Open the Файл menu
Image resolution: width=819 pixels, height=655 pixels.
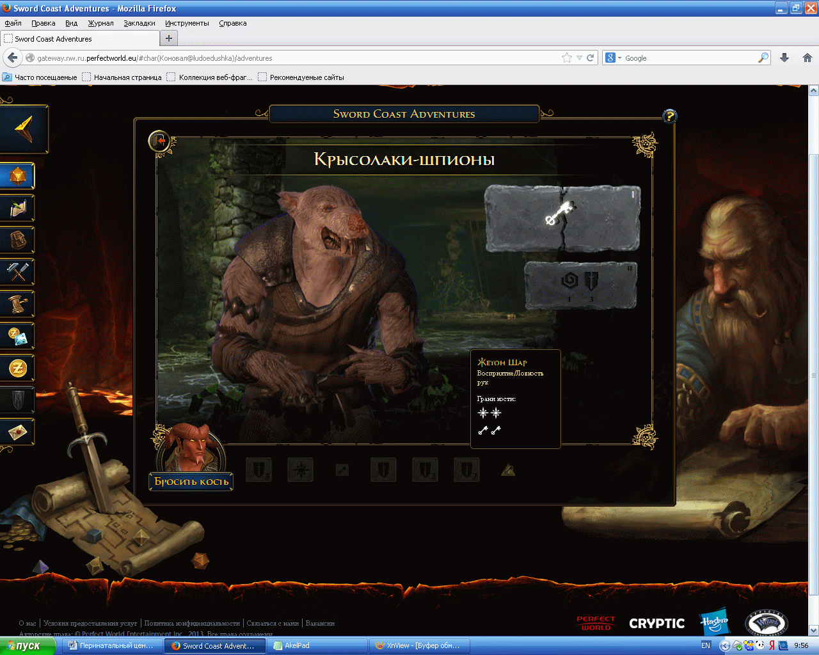point(13,23)
